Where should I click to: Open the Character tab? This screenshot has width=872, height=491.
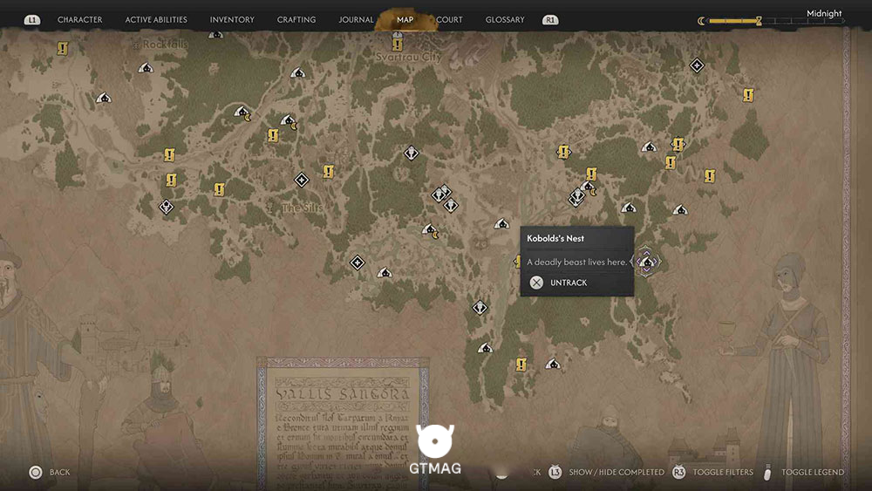click(79, 19)
